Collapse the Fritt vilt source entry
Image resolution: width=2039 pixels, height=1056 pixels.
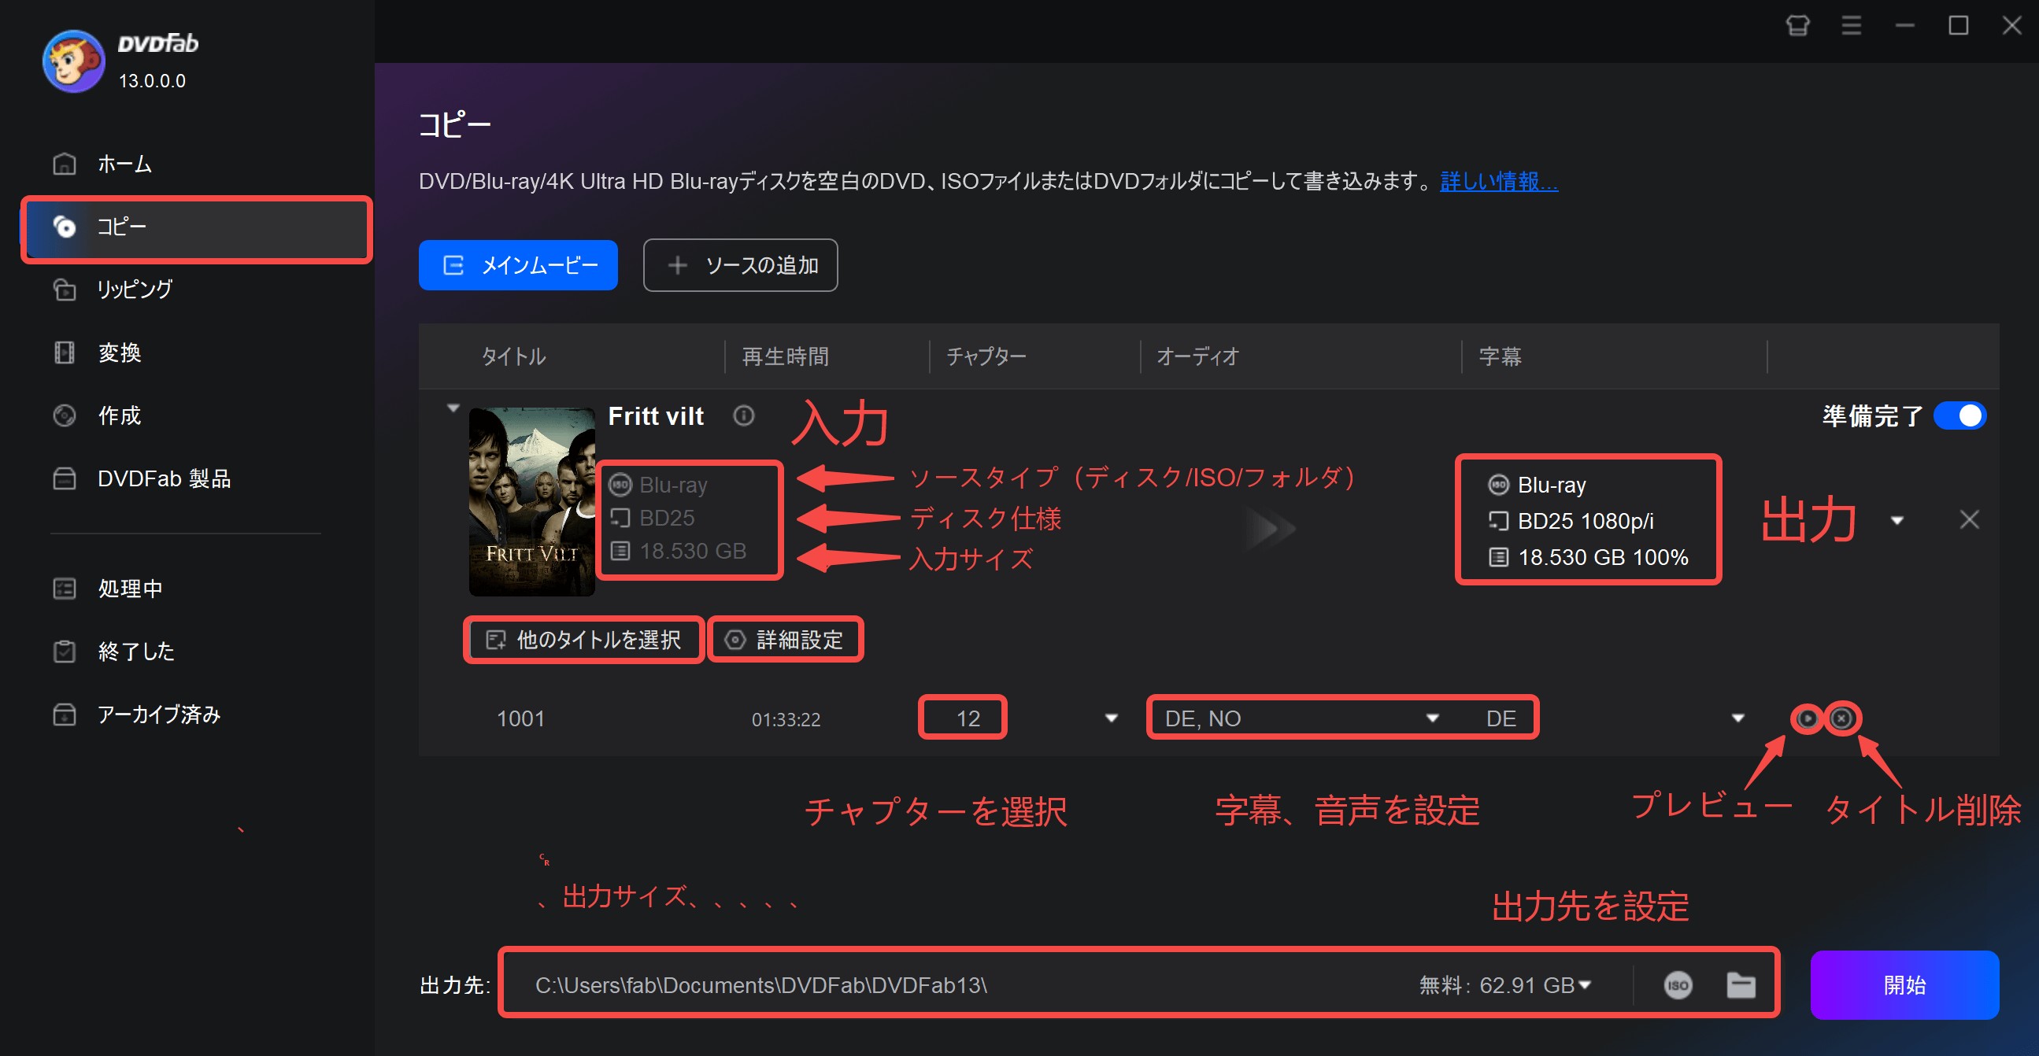point(453,408)
